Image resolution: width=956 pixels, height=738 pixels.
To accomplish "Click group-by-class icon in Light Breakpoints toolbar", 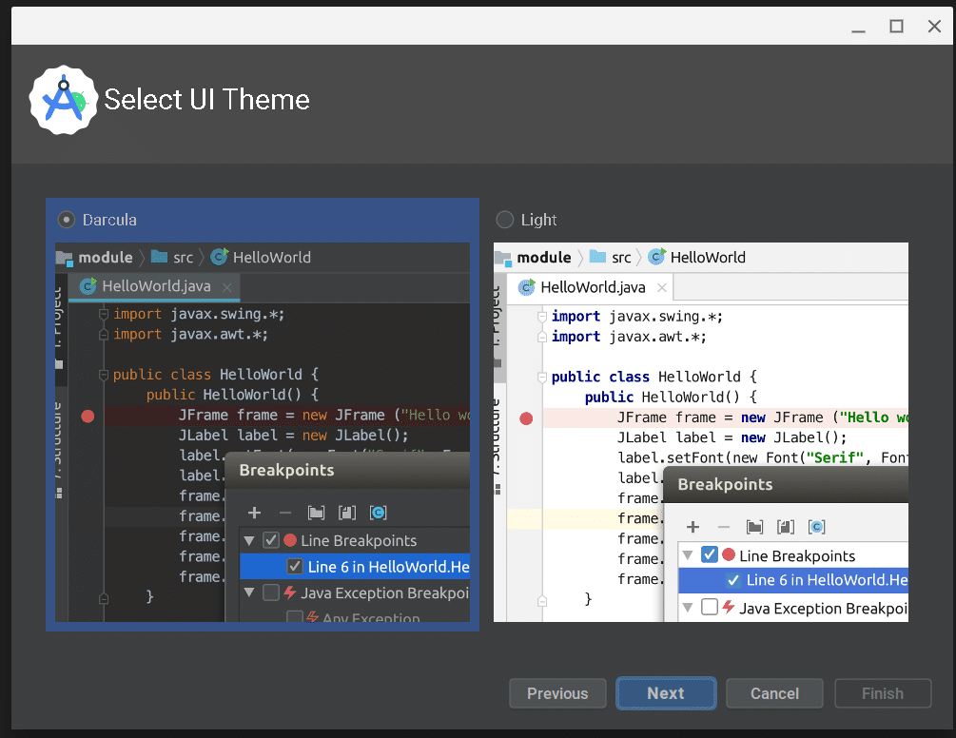I will tap(816, 527).
